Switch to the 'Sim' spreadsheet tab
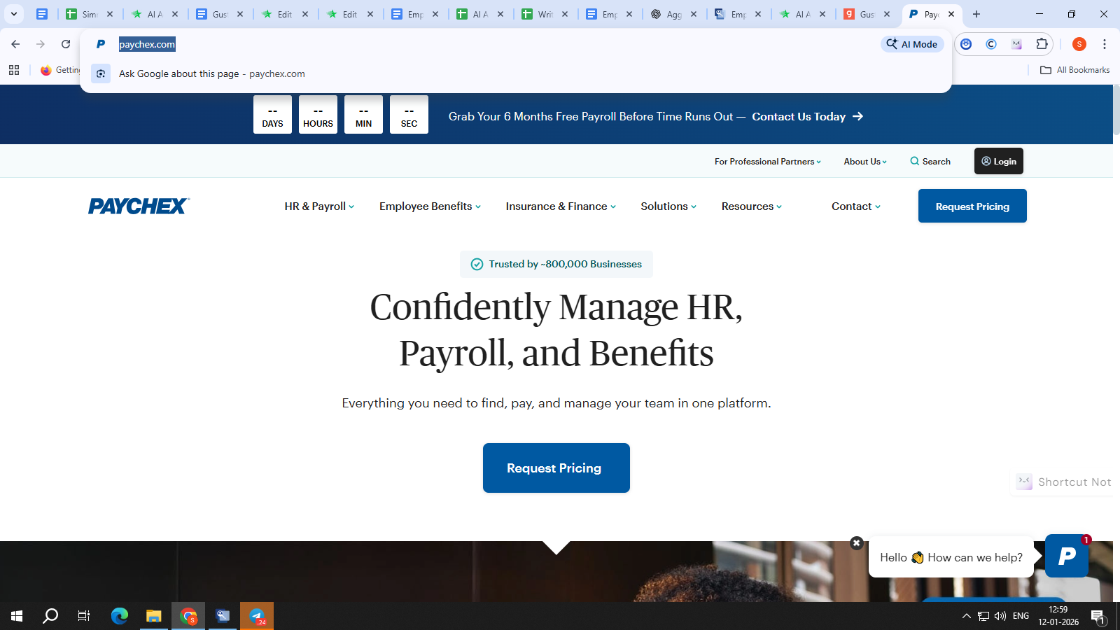This screenshot has height=630, width=1120. pos(90,14)
